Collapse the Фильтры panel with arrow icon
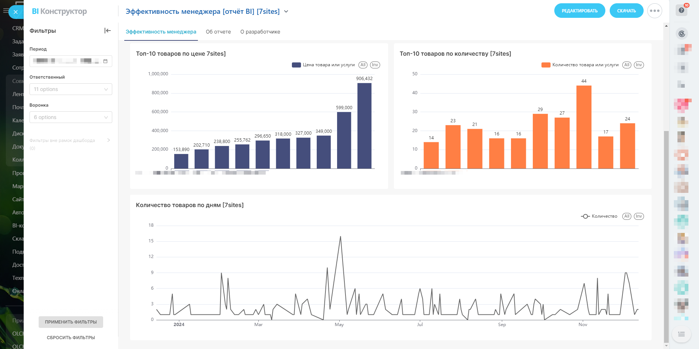 point(107,31)
